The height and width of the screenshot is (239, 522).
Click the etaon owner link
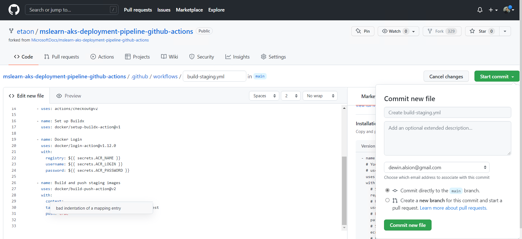click(25, 31)
